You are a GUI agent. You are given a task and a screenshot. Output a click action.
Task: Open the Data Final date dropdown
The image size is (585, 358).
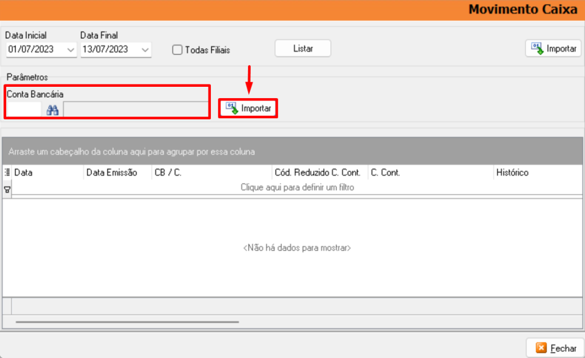click(145, 50)
